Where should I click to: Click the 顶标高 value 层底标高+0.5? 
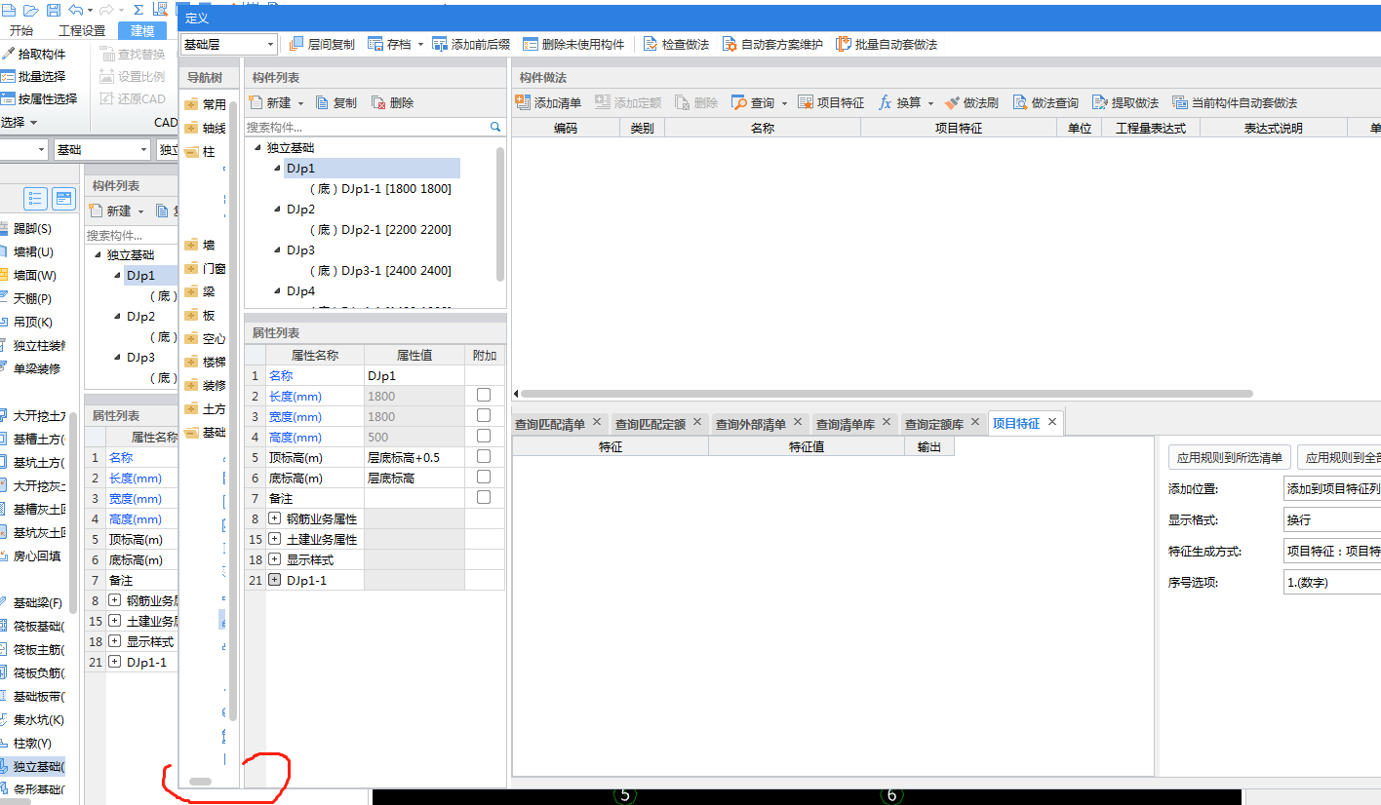point(414,456)
